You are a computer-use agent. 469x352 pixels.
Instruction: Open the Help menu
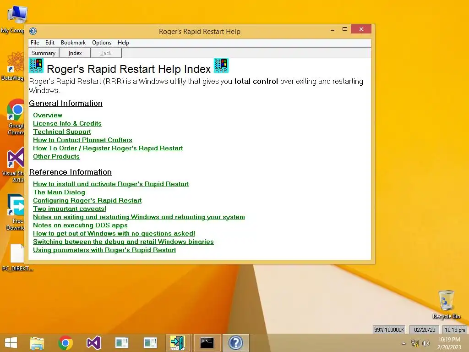coord(123,43)
